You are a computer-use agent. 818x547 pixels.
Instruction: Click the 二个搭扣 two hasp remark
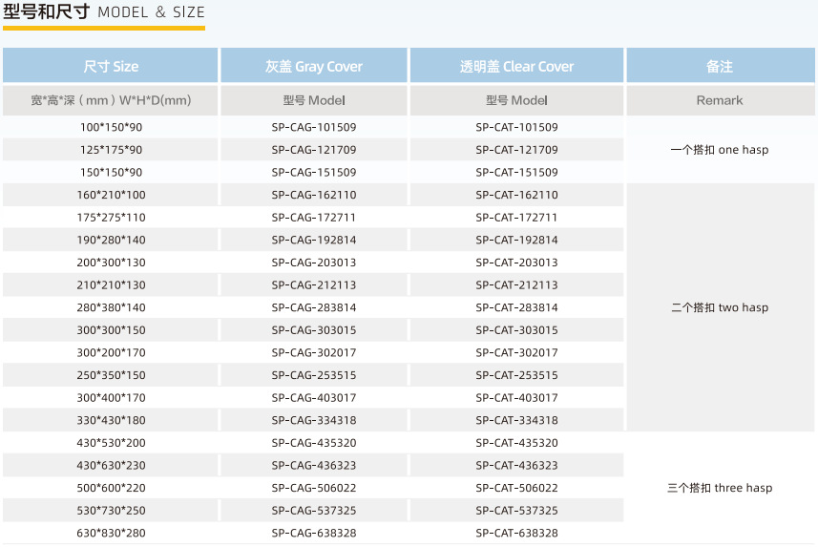(x=720, y=307)
